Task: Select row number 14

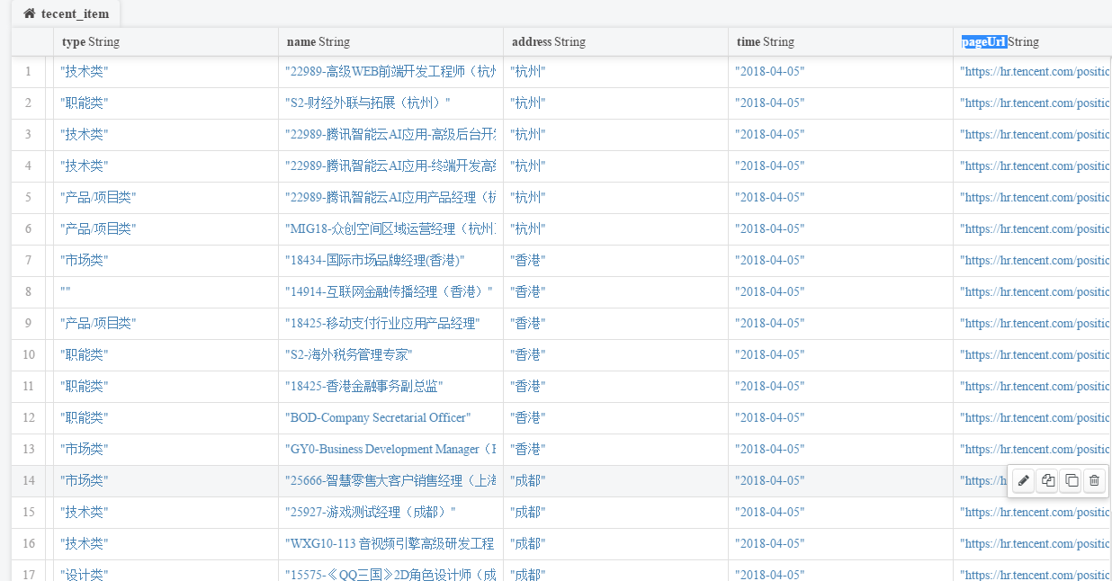Action: coord(28,481)
